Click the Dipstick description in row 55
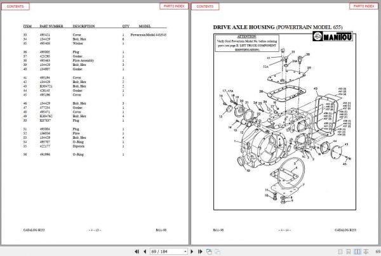The height and width of the screenshot is (256, 381). coord(79,146)
